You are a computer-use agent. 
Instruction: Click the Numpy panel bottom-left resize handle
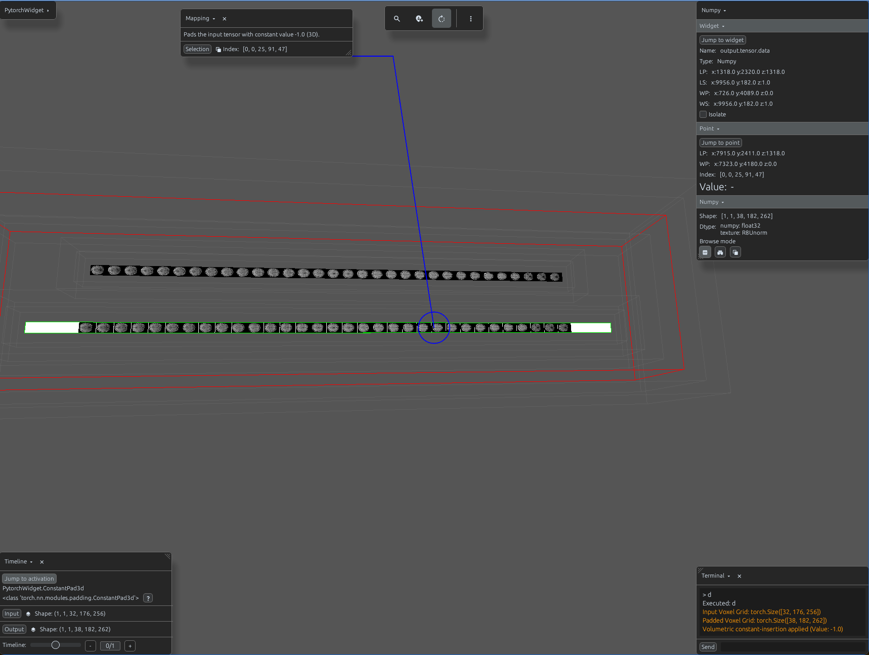700,257
